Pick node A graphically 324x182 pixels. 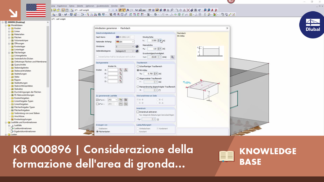pyautogui.click(x=121, y=70)
